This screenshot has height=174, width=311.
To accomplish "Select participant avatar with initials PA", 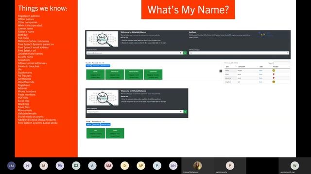I will point(60,166).
